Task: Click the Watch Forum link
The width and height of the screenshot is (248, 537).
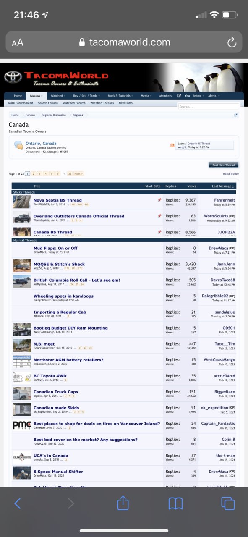Action: (x=231, y=173)
